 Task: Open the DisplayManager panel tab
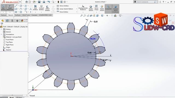[22, 21]
